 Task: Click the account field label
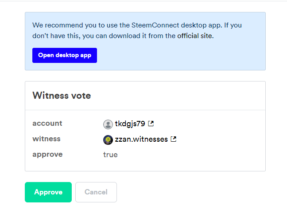(x=47, y=124)
